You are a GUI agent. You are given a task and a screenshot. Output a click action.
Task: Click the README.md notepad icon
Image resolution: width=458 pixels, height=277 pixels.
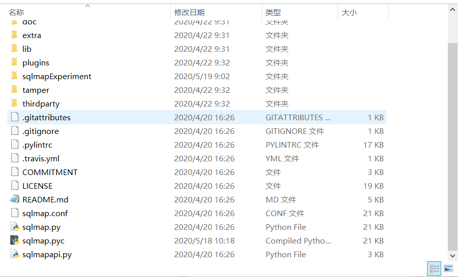pyautogui.click(x=15, y=199)
